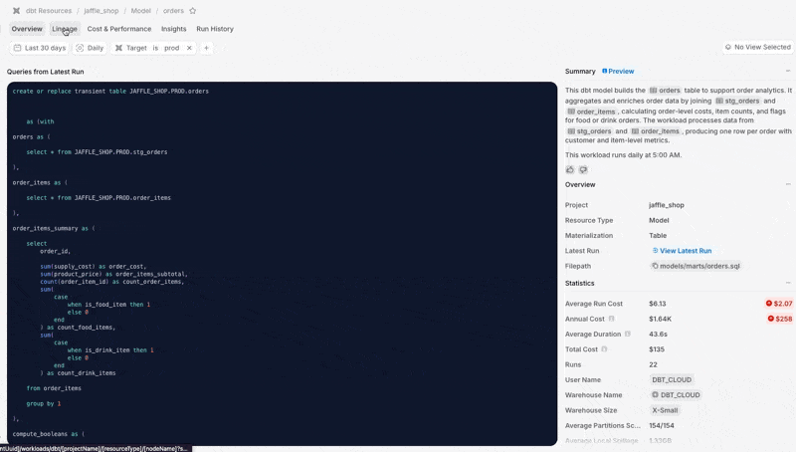This screenshot has height=452, width=796.
Task: Click info icon next to Total Cost
Action: click(604, 348)
